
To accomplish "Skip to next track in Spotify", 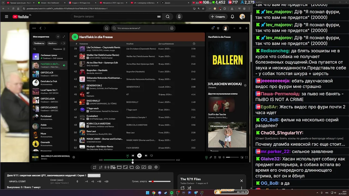I will point(146,156).
